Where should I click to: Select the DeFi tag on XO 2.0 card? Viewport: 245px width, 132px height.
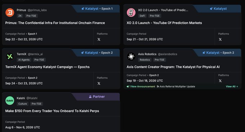click(142, 16)
